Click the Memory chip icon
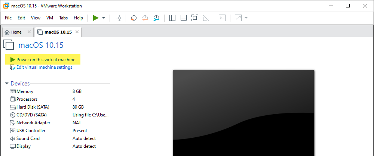This screenshot has width=374, height=156. (13, 91)
